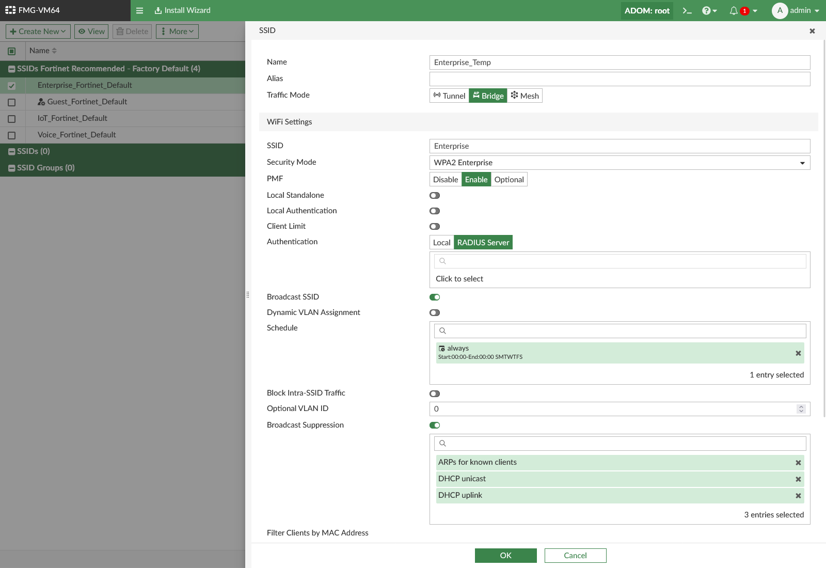Set PMF to Optional
Image resolution: width=826 pixels, height=568 pixels.
509,179
